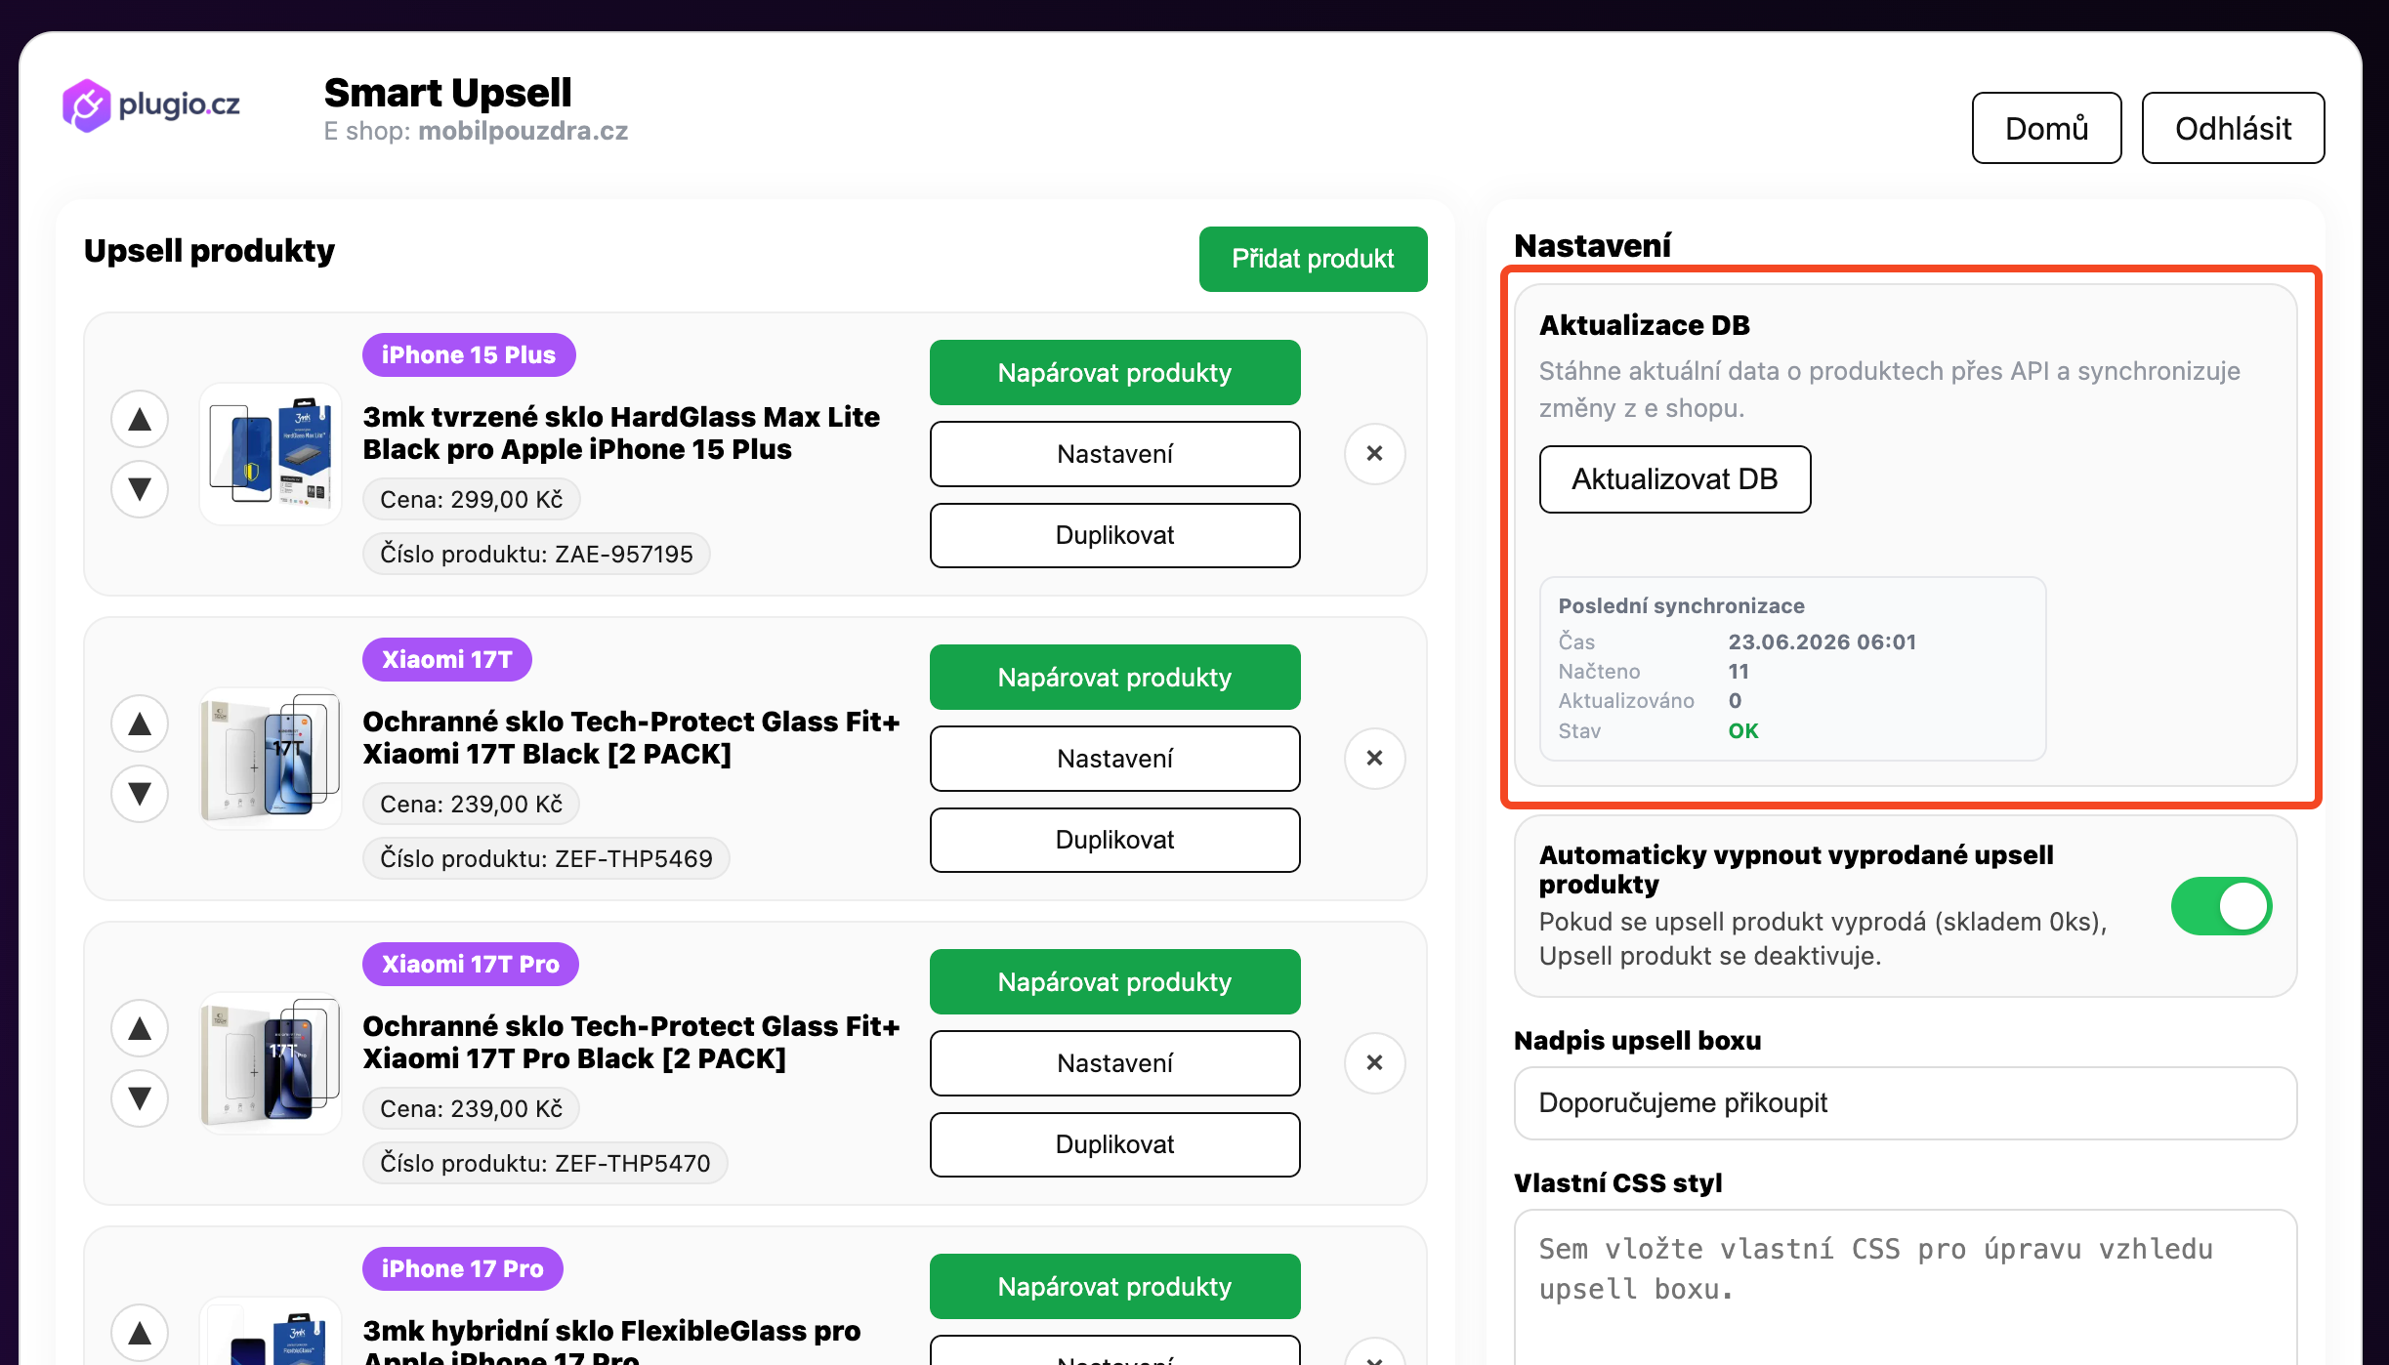Add a new product with Přidat produkt

pos(1313,259)
